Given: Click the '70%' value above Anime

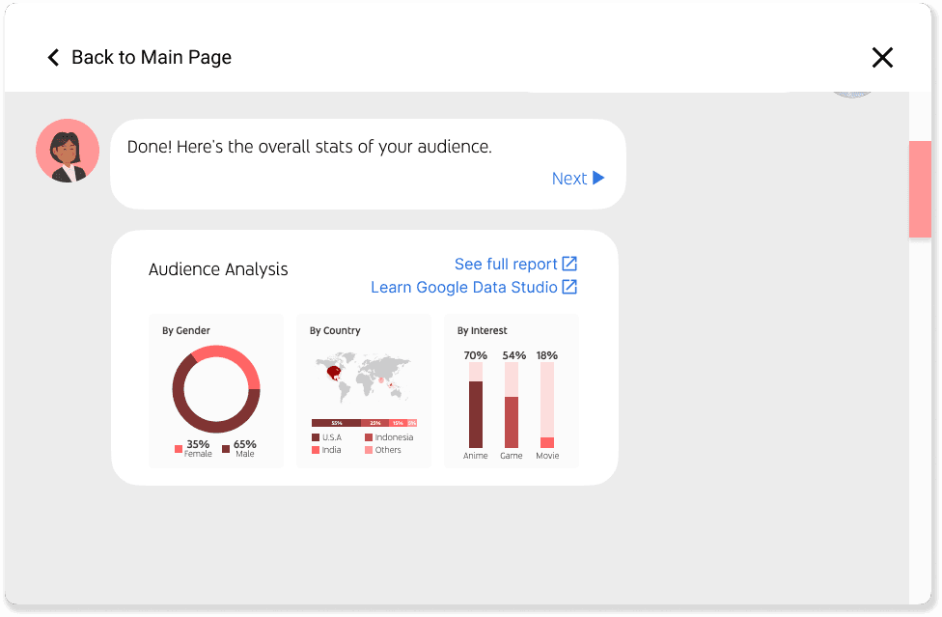Looking at the screenshot, I should (475, 355).
